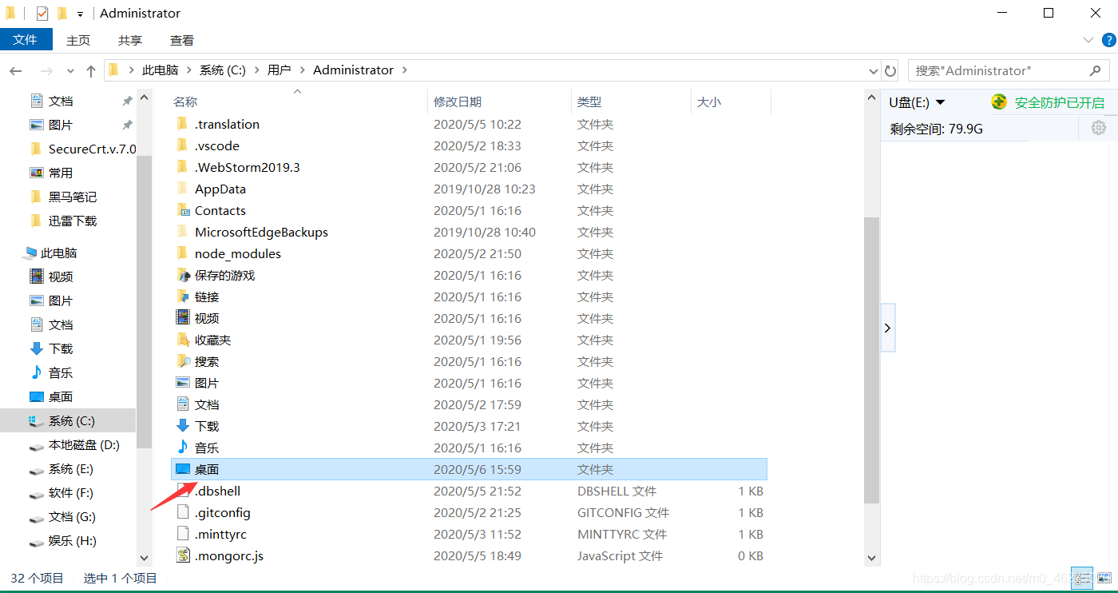Click the new folder quick access icon
The width and height of the screenshot is (1118, 593).
62,14
